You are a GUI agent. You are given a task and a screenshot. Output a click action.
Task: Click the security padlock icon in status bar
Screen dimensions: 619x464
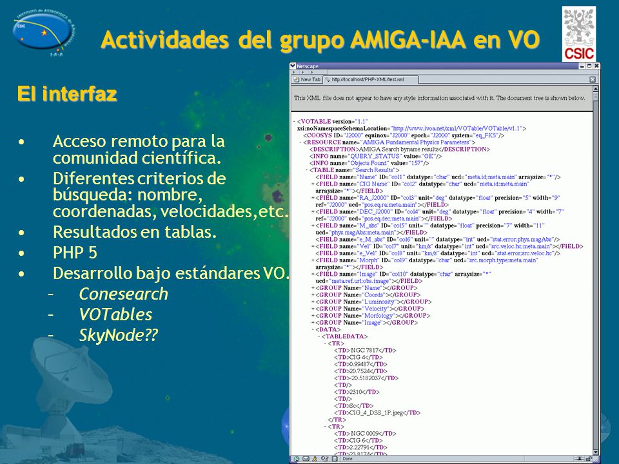point(589,459)
